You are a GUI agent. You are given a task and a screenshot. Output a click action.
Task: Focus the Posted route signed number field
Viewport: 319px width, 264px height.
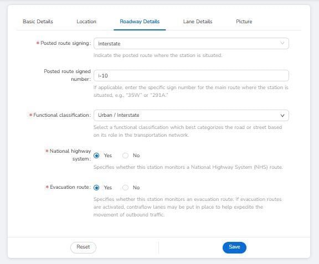191,76
